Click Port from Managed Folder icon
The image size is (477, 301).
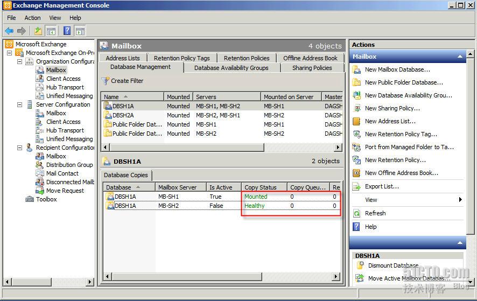coord(356,148)
